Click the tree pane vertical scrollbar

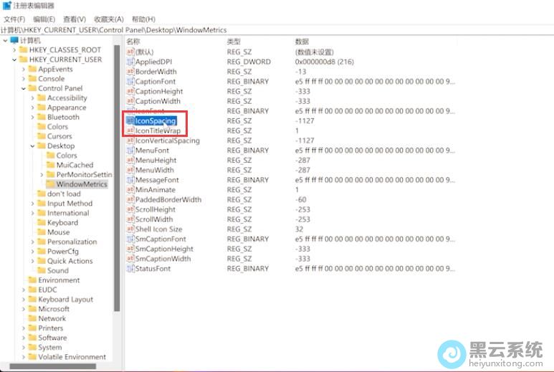coord(117,178)
